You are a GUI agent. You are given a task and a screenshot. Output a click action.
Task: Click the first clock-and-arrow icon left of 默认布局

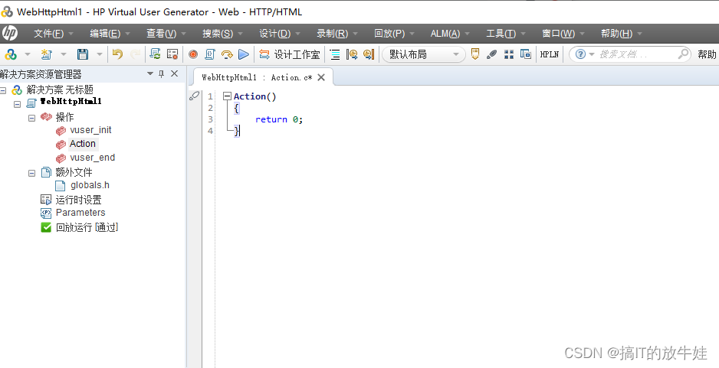coord(352,54)
